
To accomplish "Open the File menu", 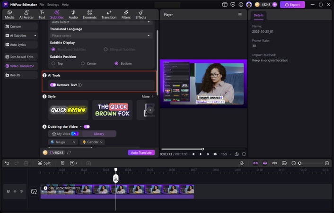I will coord(42,4).
